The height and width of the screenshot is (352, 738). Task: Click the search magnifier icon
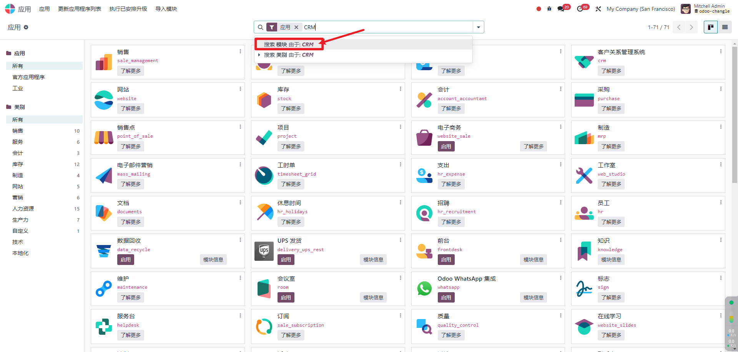260,27
